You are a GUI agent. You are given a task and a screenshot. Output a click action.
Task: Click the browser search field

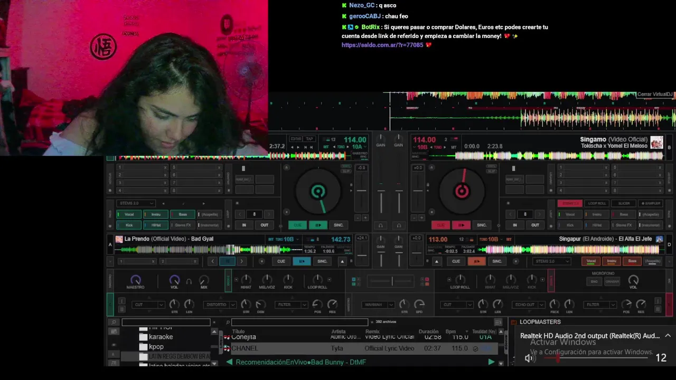pos(299,322)
